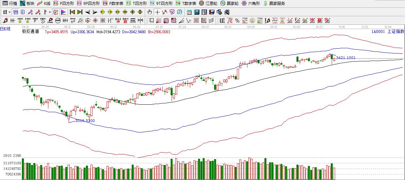This screenshot has height=180, width=405.
Task: Expand the bar style dropdown arrow
Action: coord(50,12)
